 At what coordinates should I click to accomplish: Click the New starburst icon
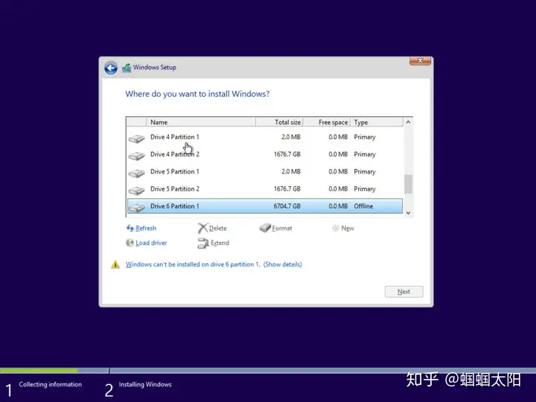point(335,228)
